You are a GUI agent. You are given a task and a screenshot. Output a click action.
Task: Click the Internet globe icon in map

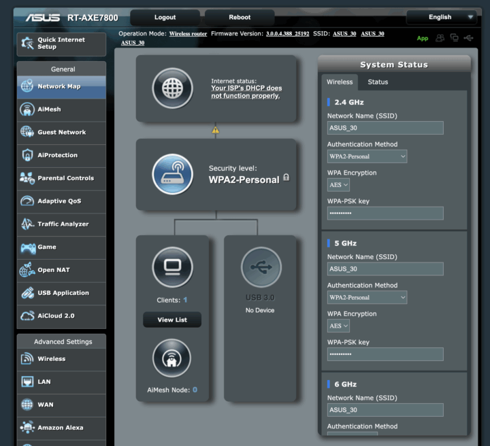(x=172, y=88)
